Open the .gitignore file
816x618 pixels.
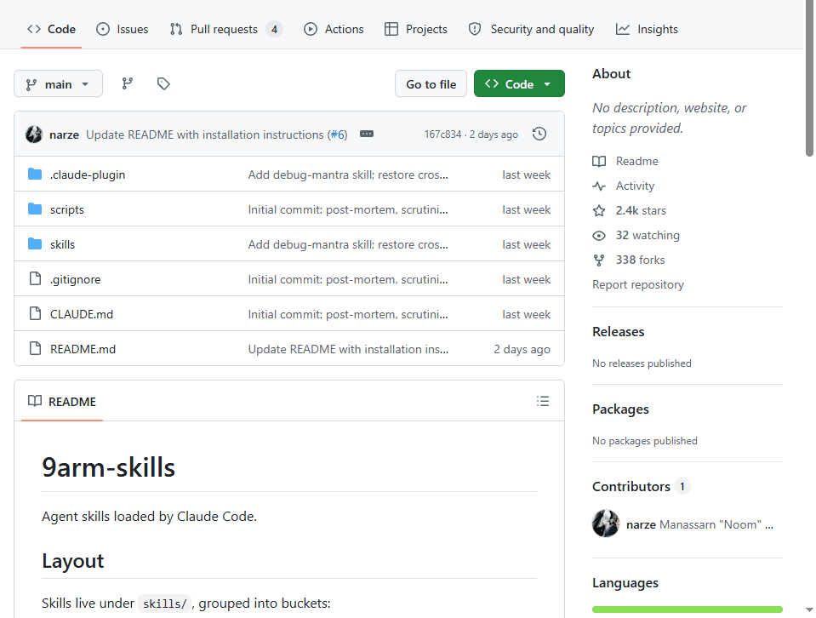coord(76,279)
